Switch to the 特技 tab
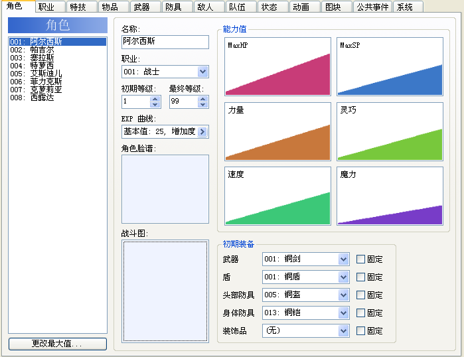The image size is (464, 357). [x=82, y=7]
